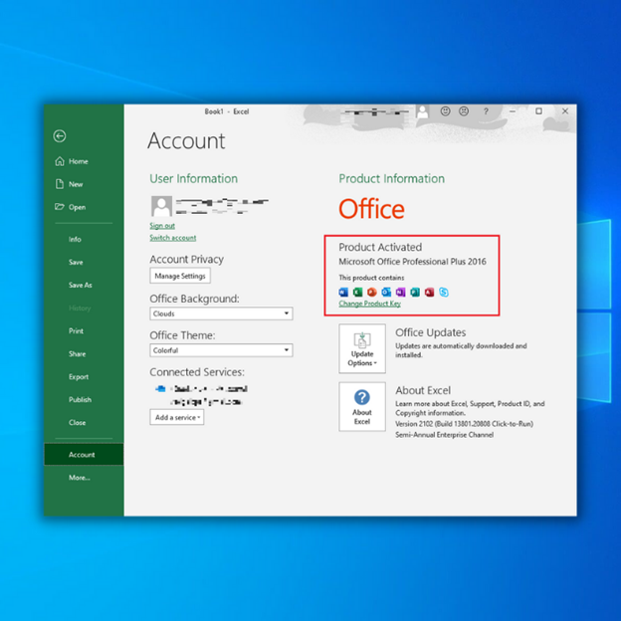Image resolution: width=621 pixels, height=621 pixels.
Task: Open the Home page in backstage
Action: 72,161
